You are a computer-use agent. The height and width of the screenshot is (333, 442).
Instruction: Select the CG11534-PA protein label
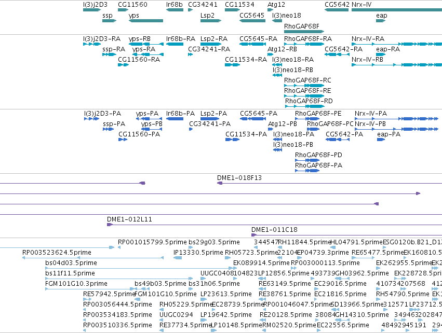pos(246,134)
